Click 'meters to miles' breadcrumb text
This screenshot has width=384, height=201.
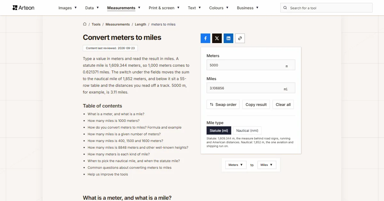coord(163,24)
